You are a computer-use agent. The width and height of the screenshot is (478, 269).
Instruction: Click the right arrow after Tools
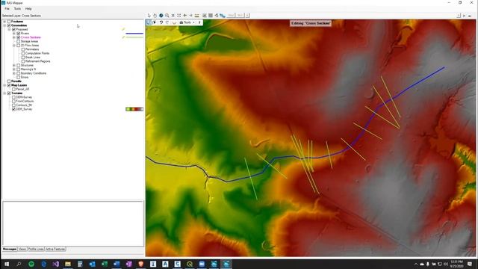coord(199,22)
